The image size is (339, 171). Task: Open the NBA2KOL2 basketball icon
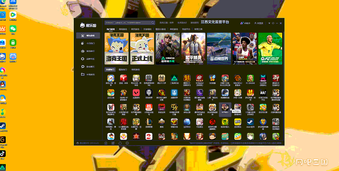pos(238,78)
